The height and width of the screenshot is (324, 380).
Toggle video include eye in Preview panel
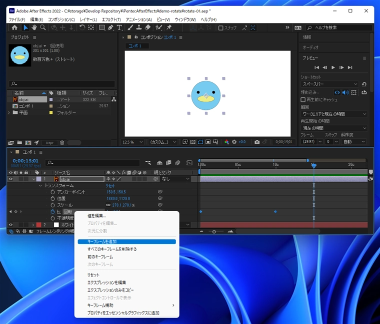(x=337, y=92)
